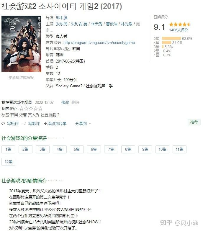The width and height of the screenshot is (203, 231).
Task: Open the 1406人评价 ratings link
Action: coord(179,30)
